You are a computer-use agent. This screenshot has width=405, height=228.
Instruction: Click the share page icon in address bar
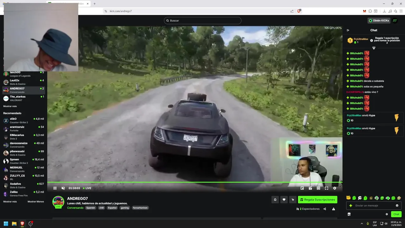[x=292, y=11]
